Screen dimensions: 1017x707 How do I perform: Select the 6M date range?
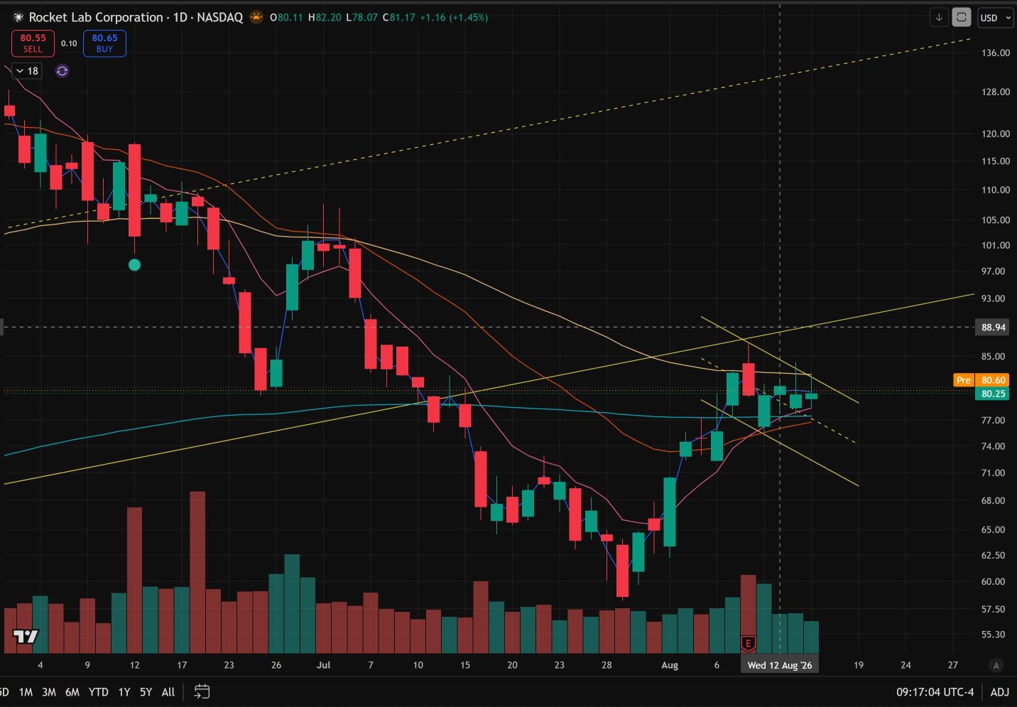click(x=72, y=692)
